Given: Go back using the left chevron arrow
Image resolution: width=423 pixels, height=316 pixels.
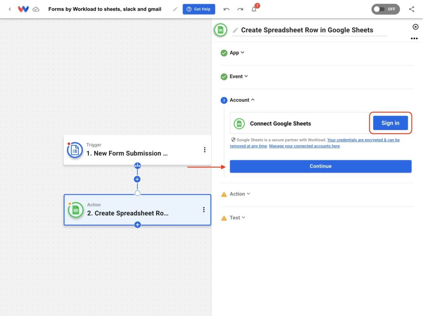Looking at the screenshot, I should tap(10, 9).
